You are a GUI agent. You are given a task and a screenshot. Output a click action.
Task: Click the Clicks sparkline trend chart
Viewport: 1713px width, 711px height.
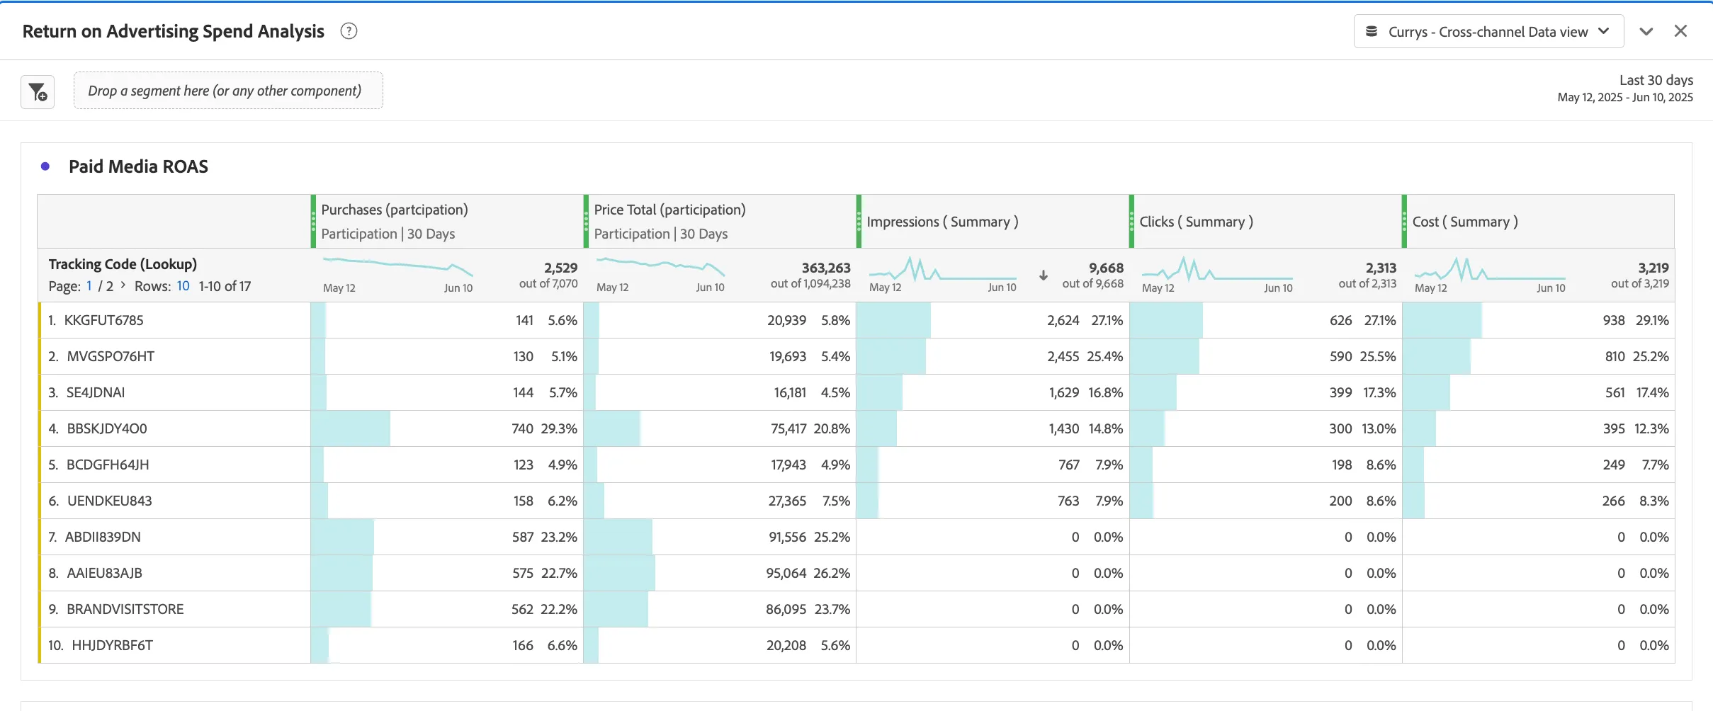(1217, 269)
